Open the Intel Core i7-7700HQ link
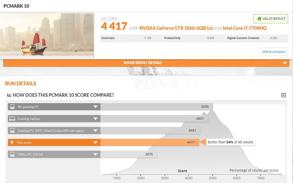The height and width of the screenshot is (184, 293). (245, 28)
